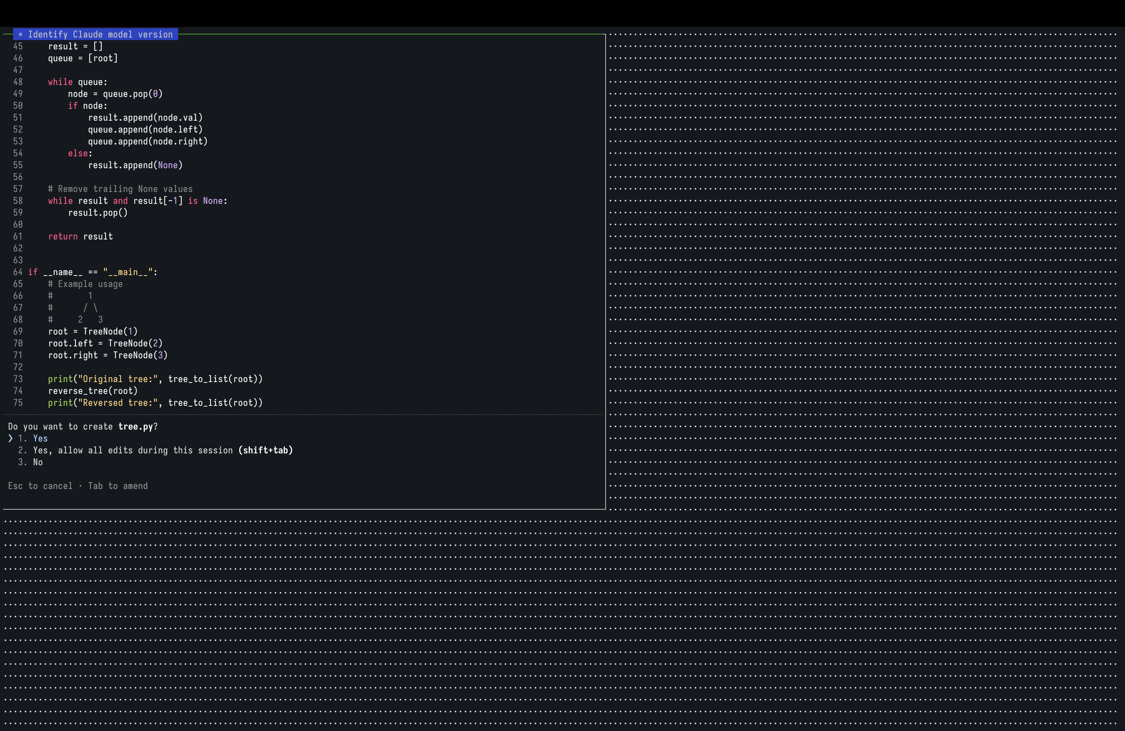Click 'result.append(None)' on line 55
Screen dimensions: 1125x731
click(x=135, y=165)
